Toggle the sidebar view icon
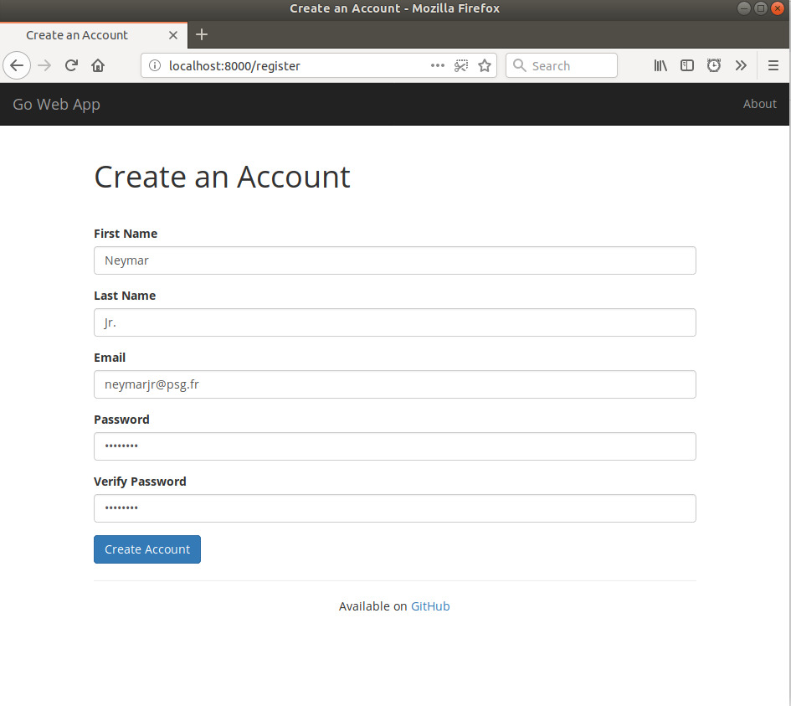 click(687, 65)
